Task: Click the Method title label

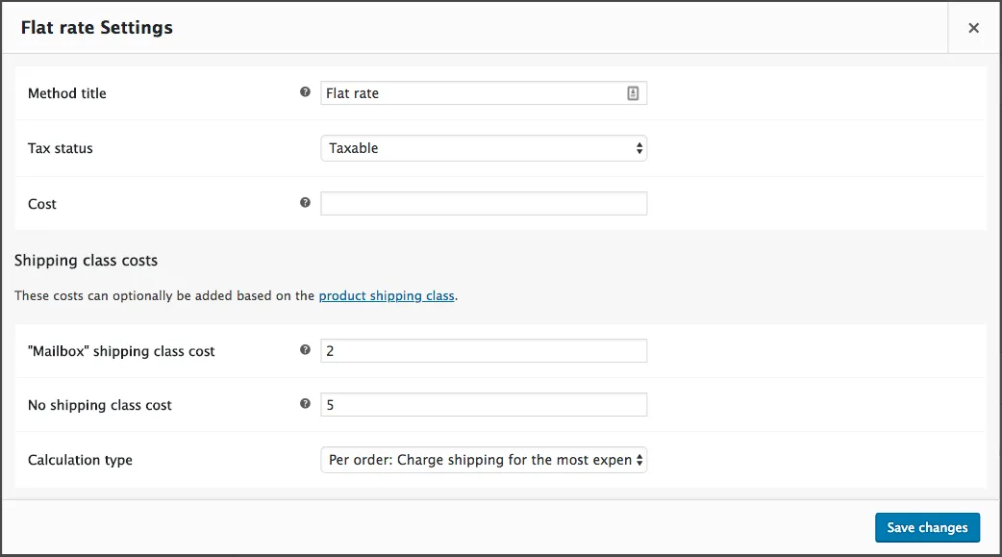Action: (67, 93)
